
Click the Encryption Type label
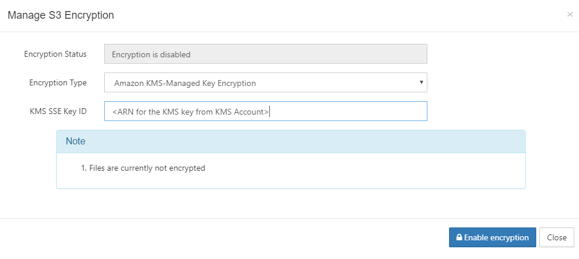point(58,82)
